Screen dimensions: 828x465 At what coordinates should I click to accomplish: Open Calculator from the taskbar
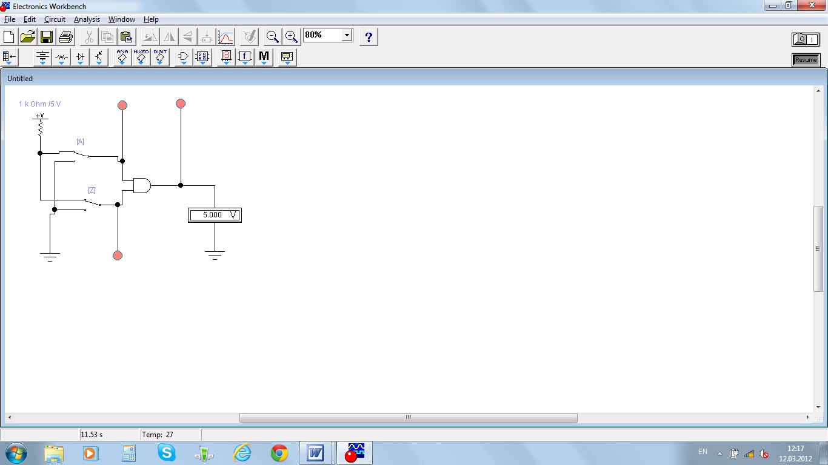pos(129,453)
